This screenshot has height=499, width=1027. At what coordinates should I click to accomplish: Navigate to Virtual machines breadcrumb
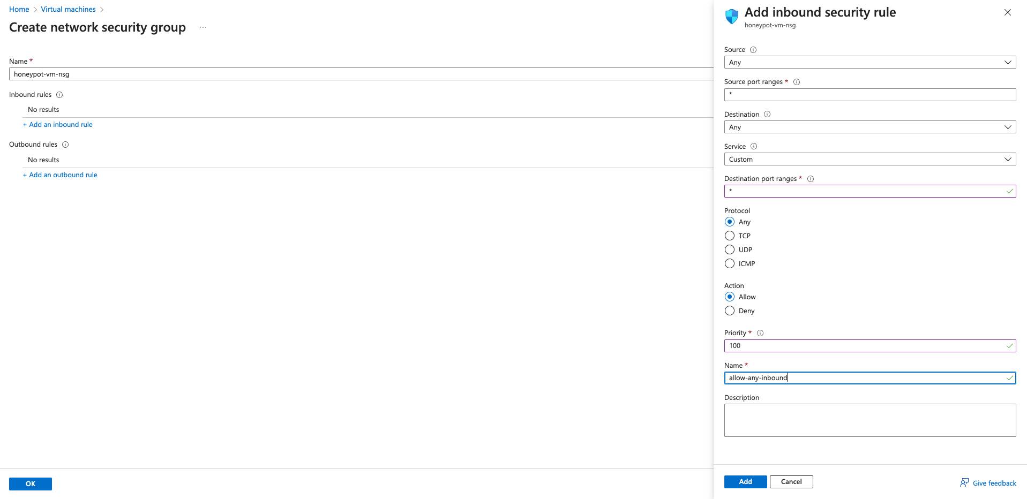[68, 9]
